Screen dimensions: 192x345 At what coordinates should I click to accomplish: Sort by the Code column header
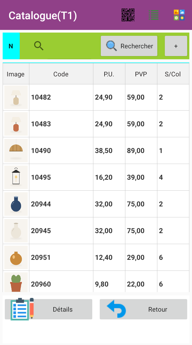coord(61,74)
